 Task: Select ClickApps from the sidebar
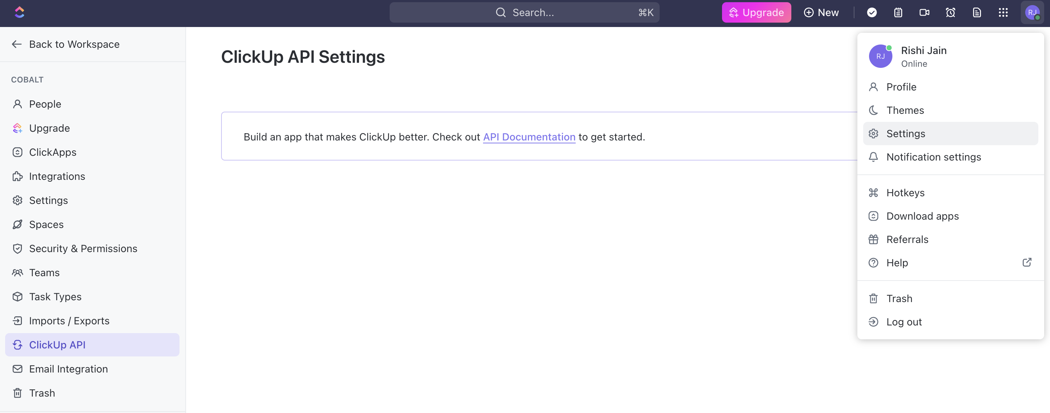pos(52,152)
